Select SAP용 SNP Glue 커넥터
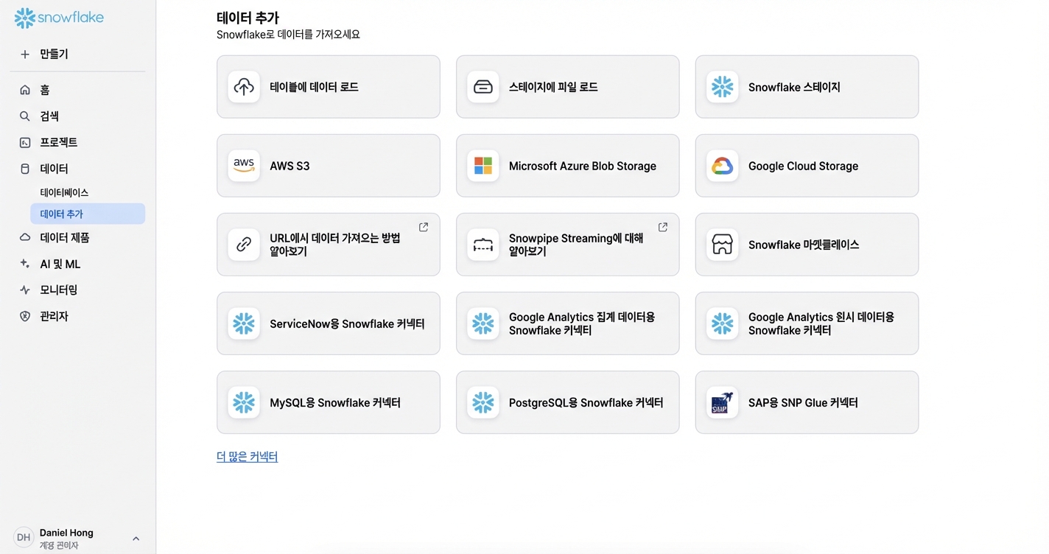The image size is (1049, 554). 807,402
